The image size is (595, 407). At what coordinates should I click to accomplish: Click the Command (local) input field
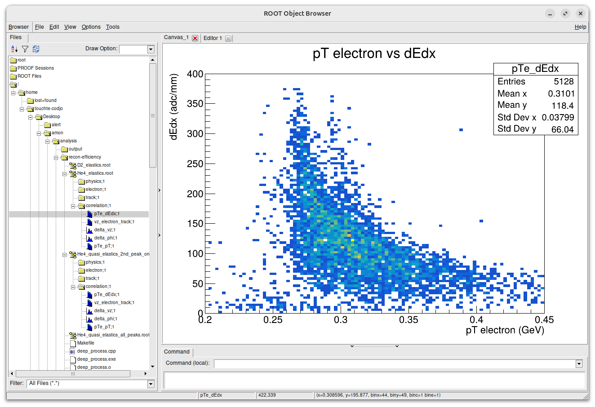395,363
